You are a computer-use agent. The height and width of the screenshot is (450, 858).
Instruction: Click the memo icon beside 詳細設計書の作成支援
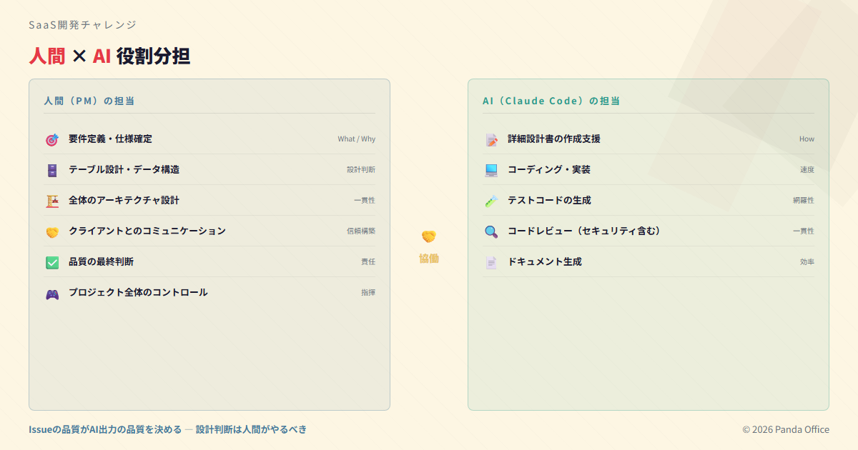[x=491, y=140]
